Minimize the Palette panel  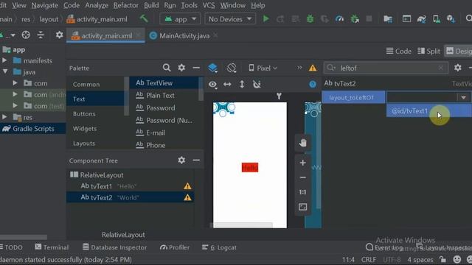point(196,68)
